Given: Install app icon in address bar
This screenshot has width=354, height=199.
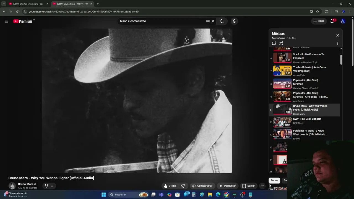Looking at the screenshot, I should pos(311,12).
